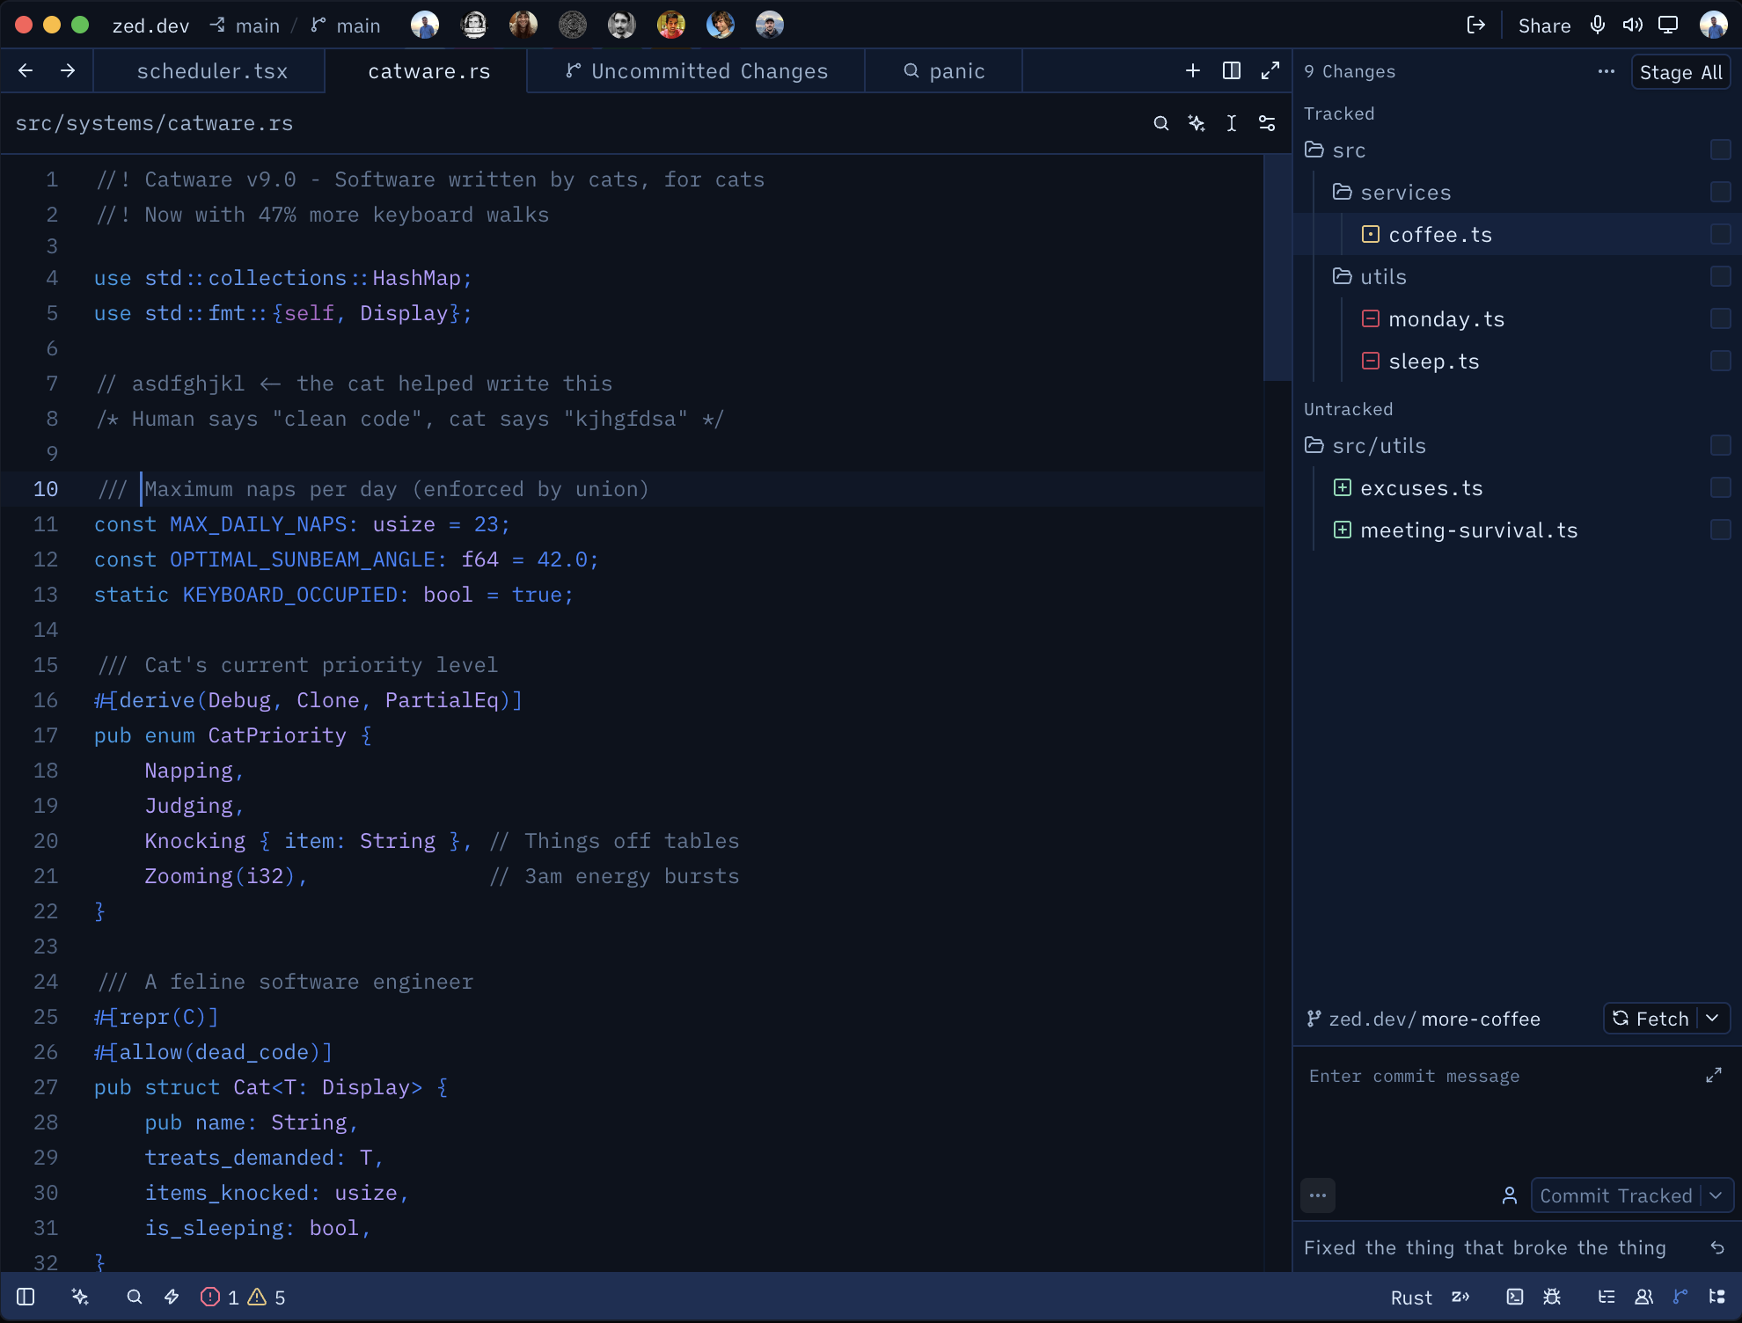
Task: Switch to the Uncommitted Changes tab
Action: coord(697,71)
